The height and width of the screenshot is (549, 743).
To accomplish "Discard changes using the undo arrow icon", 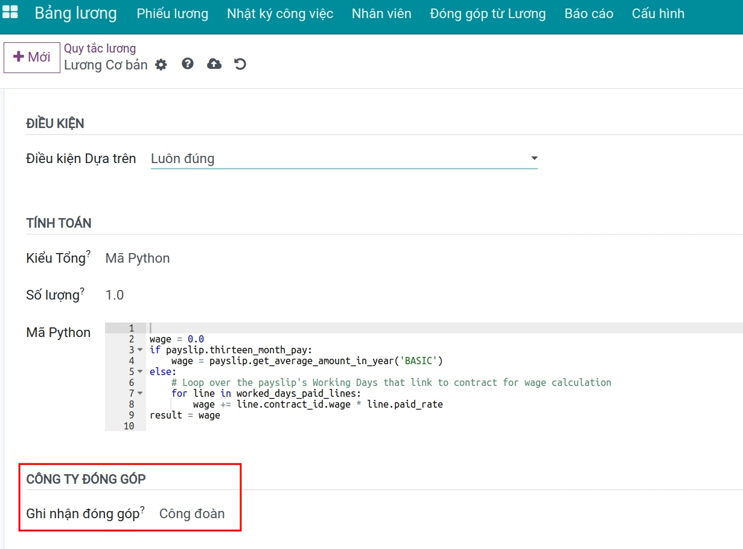I will click(x=240, y=64).
